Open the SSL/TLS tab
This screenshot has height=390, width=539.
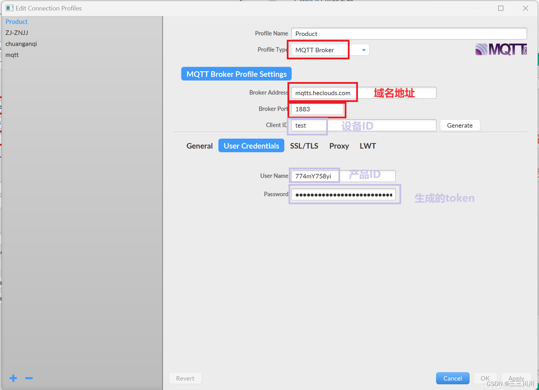[304, 146]
